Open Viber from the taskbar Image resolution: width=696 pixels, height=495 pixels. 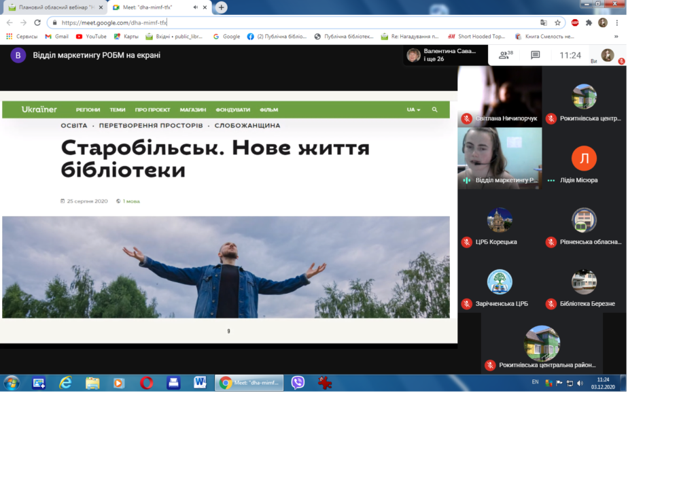click(x=298, y=383)
